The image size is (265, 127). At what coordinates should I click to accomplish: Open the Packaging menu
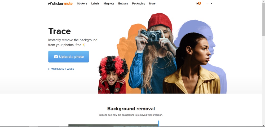pyautogui.click(x=139, y=3)
